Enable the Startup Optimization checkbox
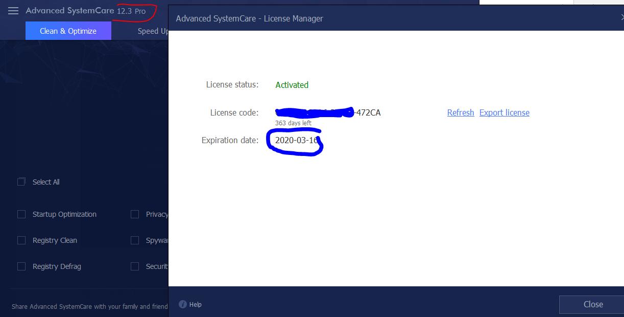Screen dimensions: 624x317 (21, 214)
